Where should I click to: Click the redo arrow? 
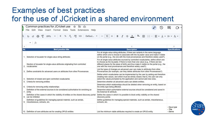33,36
